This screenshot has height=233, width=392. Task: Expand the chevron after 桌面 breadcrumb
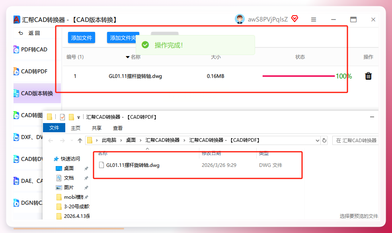[x=140, y=141]
